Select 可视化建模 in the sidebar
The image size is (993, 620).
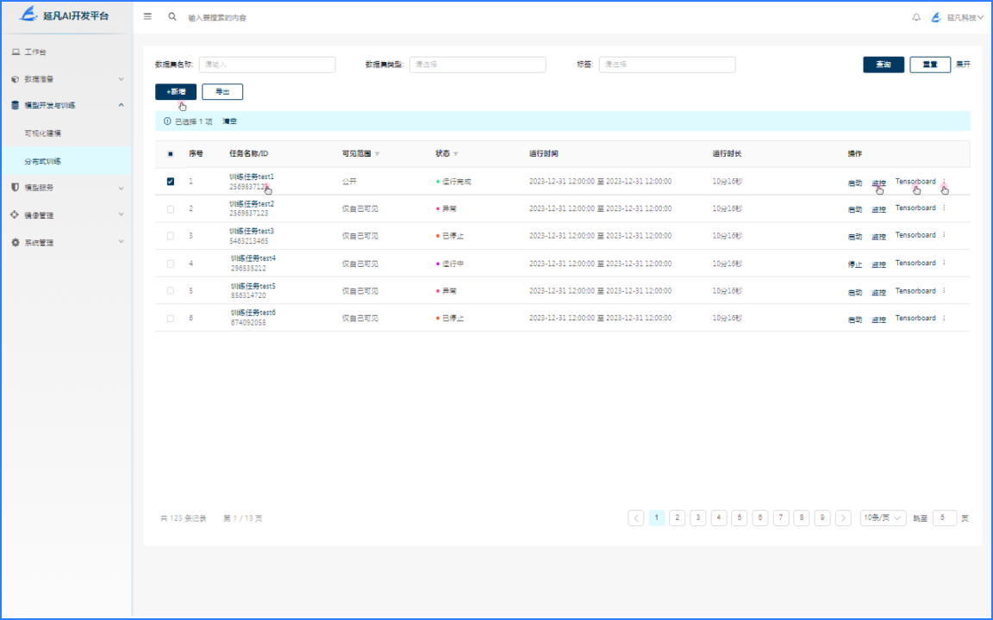[x=43, y=133]
